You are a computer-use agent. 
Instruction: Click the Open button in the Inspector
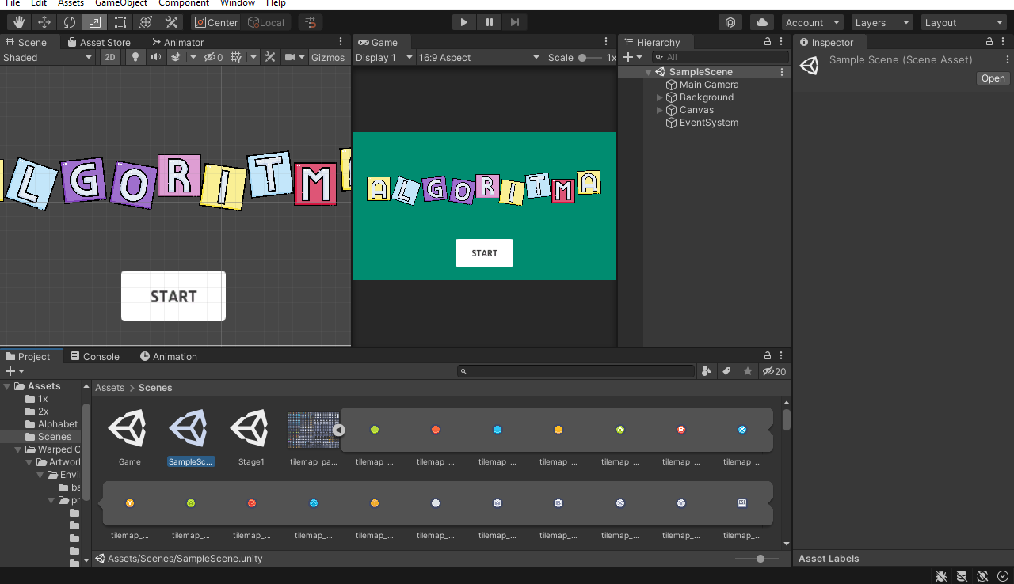(x=993, y=78)
